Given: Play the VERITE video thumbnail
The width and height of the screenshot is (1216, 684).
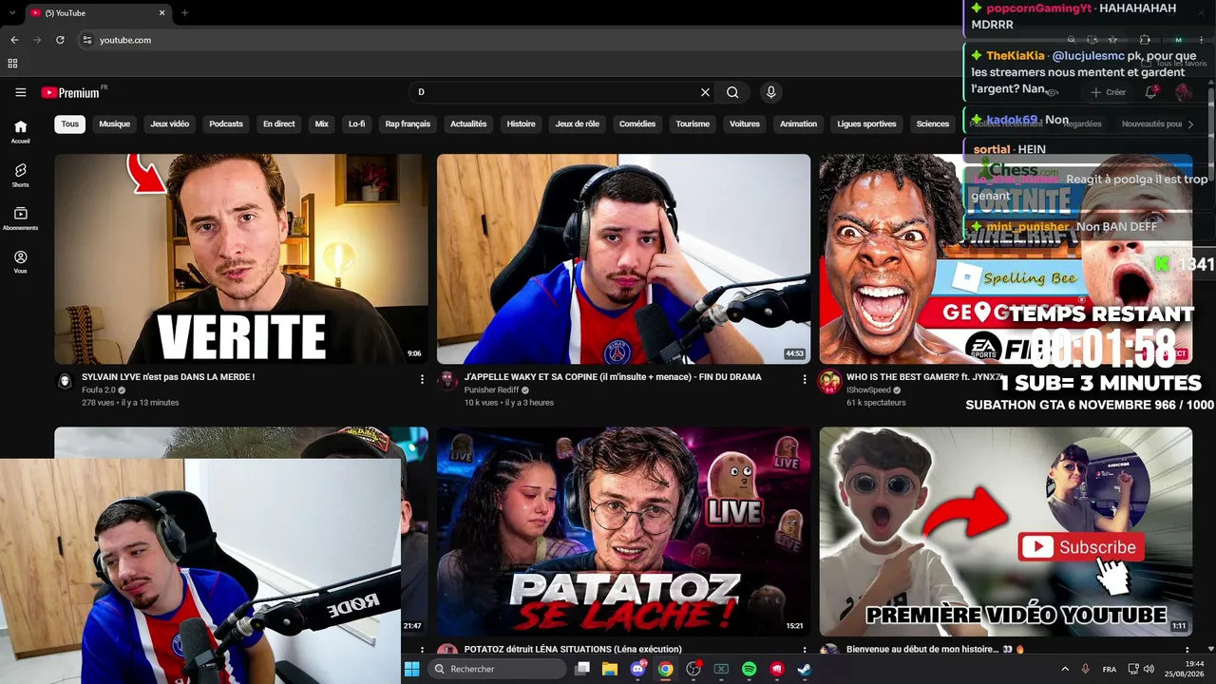Looking at the screenshot, I should (241, 258).
